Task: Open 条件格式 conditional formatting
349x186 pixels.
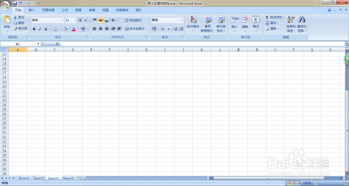Action: [x=193, y=24]
